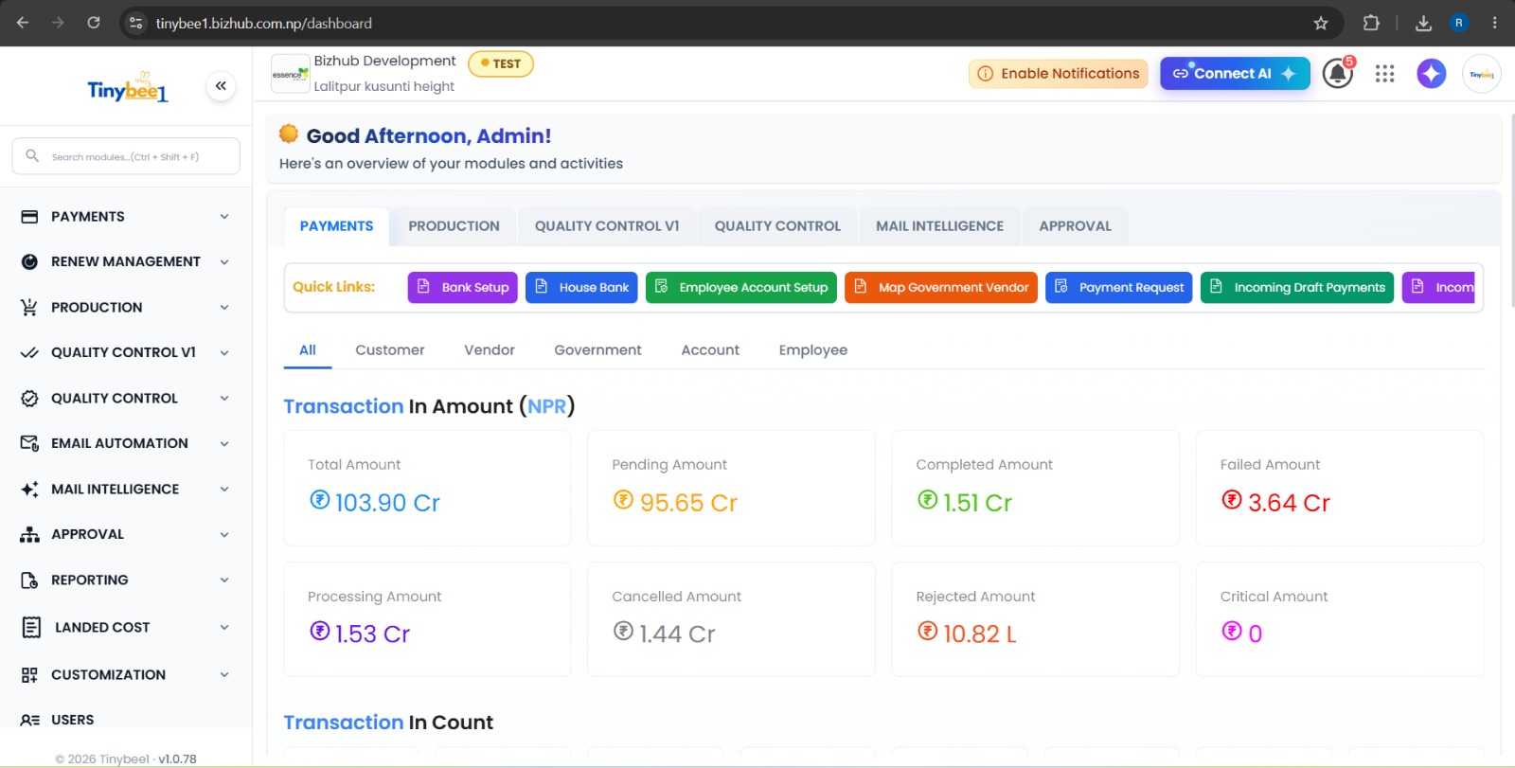Click the Failed Amount 3.64 Cr card
The image size is (1515, 768).
pyautogui.click(x=1339, y=488)
